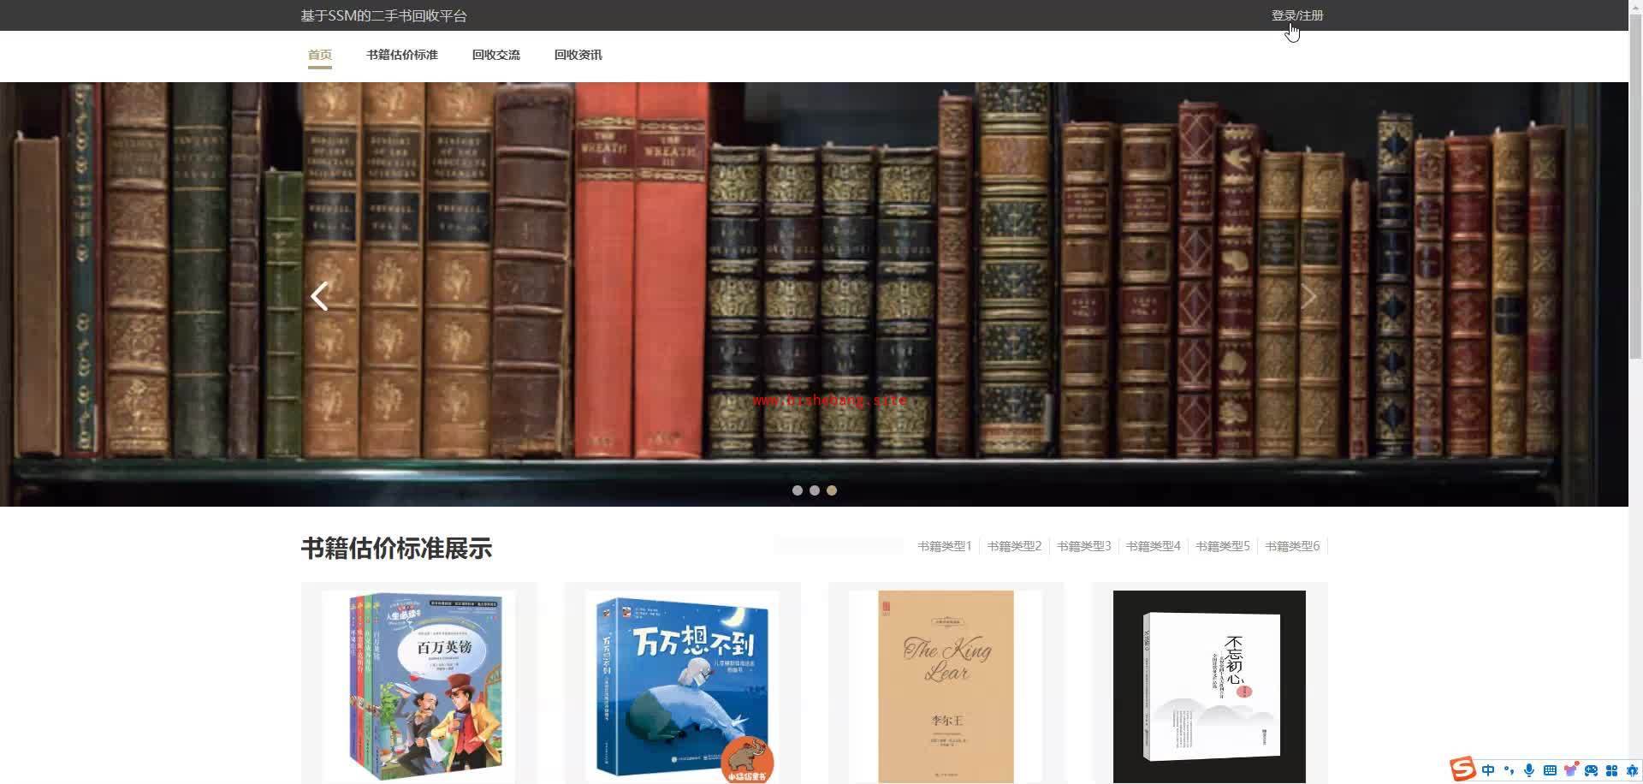The width and height of the screenshot is (1643, 784).
Task: Select the third carousel indicator dot
Action: (x=832, y=490)
